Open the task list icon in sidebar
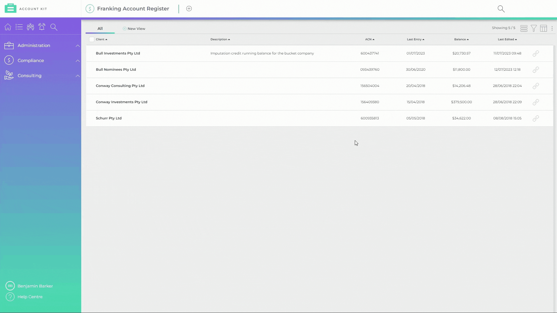Image resolution: width=557 pixels, height=313 pixels. coord(19,27)
